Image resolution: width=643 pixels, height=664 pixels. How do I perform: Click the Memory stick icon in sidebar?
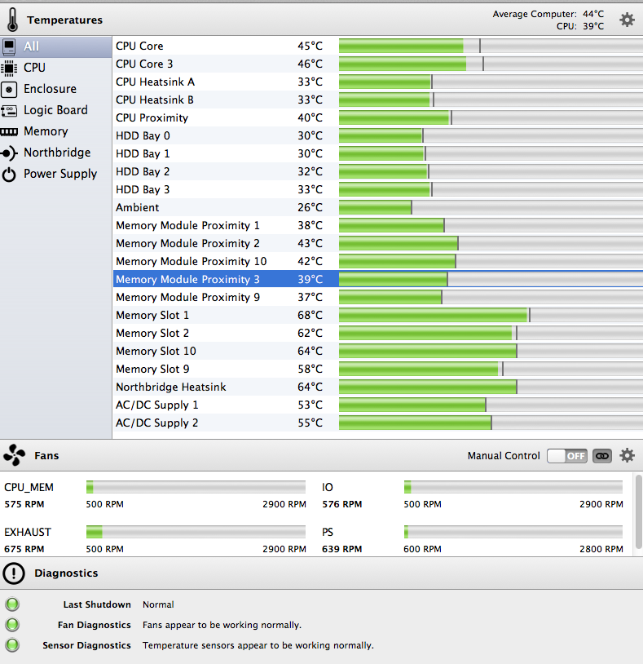tap(9, 131)
